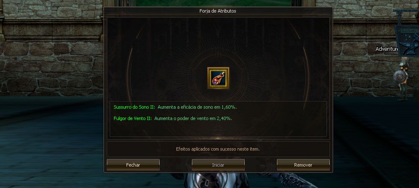Click the empty row under the listed effects
The width and height of the screenshot is (419, 188).
[x=218, y=129]
